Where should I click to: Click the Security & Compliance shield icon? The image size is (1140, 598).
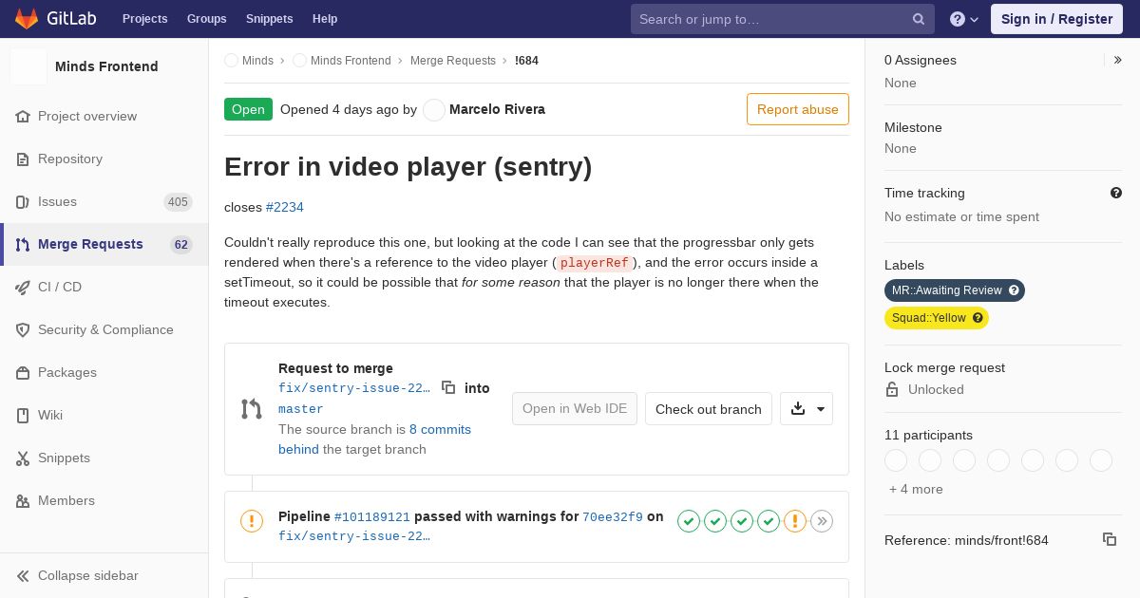[x=23, y=329]
